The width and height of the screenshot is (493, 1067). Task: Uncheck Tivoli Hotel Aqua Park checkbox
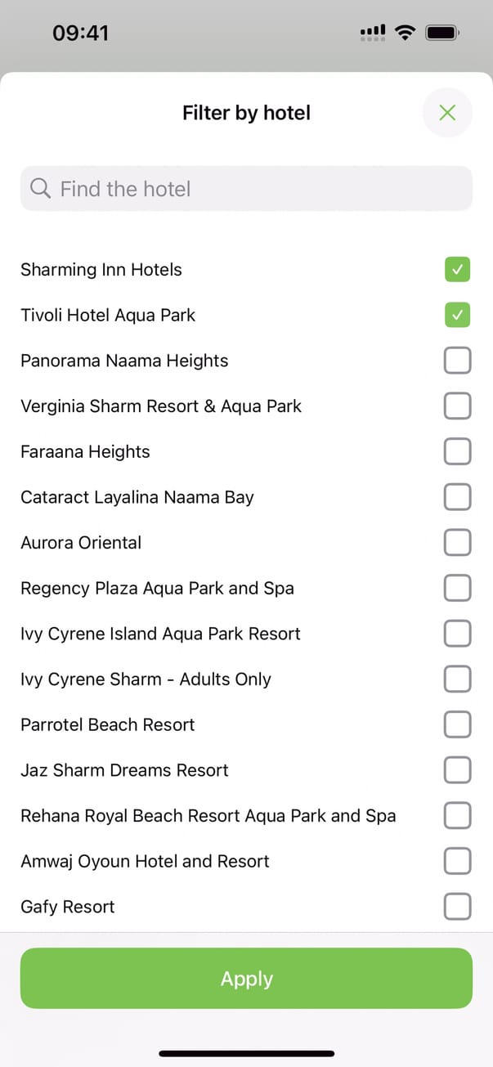click(x=457, y=315)
